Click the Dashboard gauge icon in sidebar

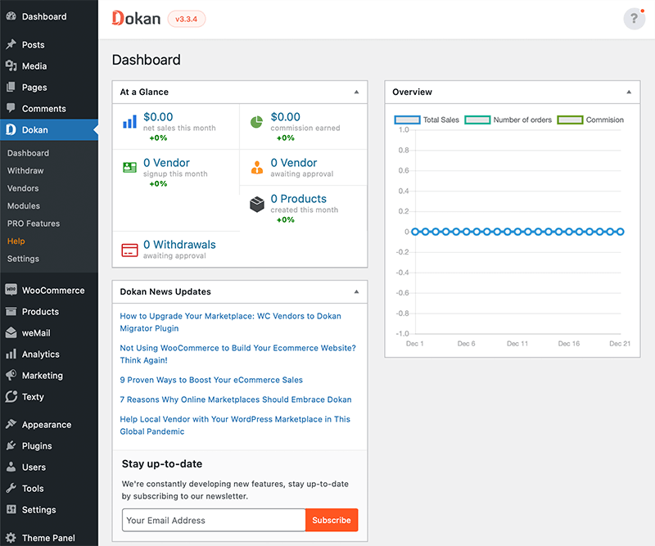(x=11, y=16)
